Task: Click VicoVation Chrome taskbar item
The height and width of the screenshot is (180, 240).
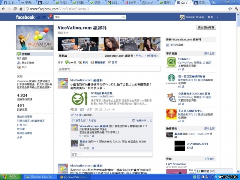Action: pos(74,177)
